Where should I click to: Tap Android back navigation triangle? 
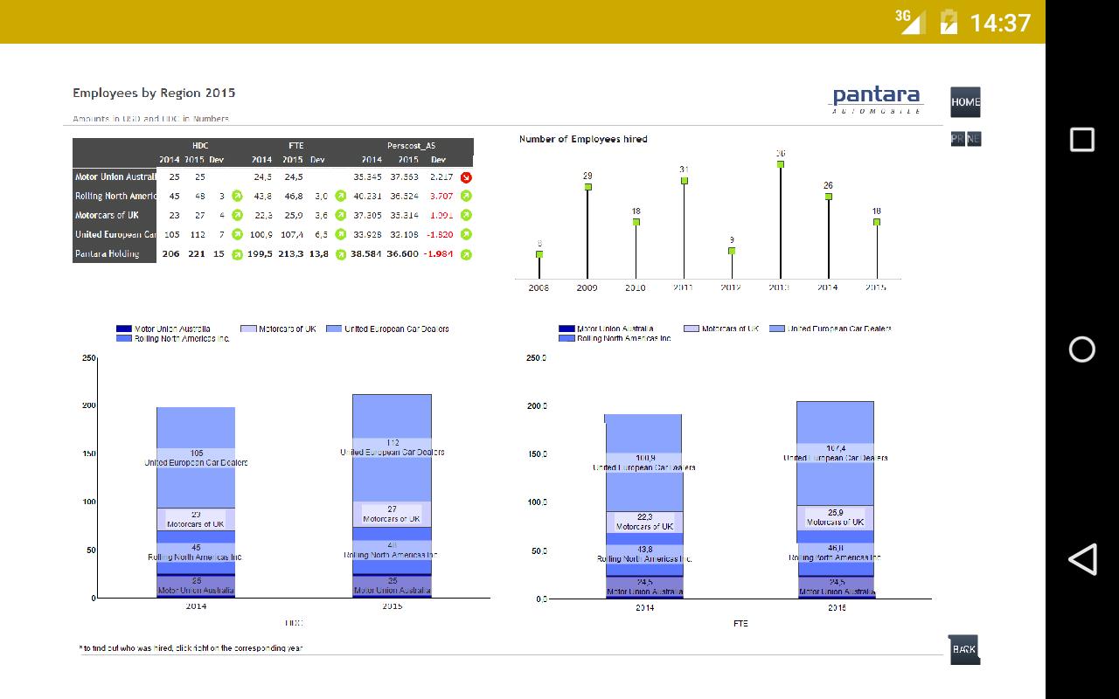[x=1082, y=559]
